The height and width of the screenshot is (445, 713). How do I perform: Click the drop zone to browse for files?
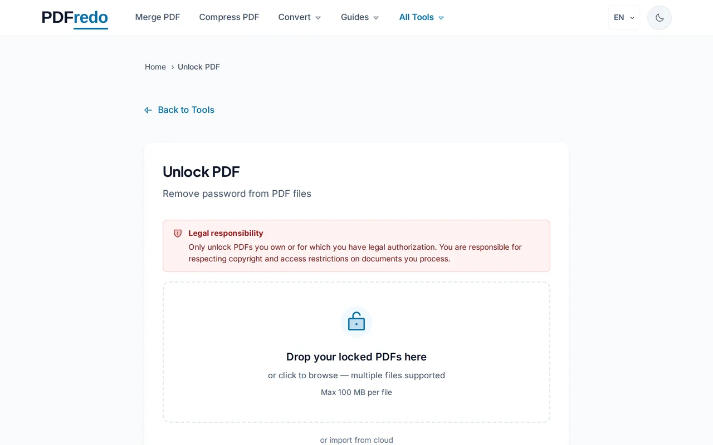pos(356,352)
